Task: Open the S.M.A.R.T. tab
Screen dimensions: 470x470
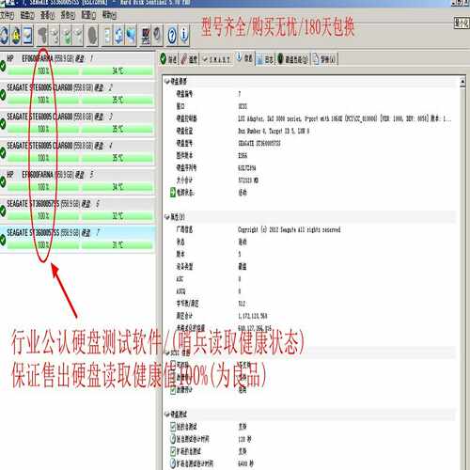Action: (x=216, y=59)
